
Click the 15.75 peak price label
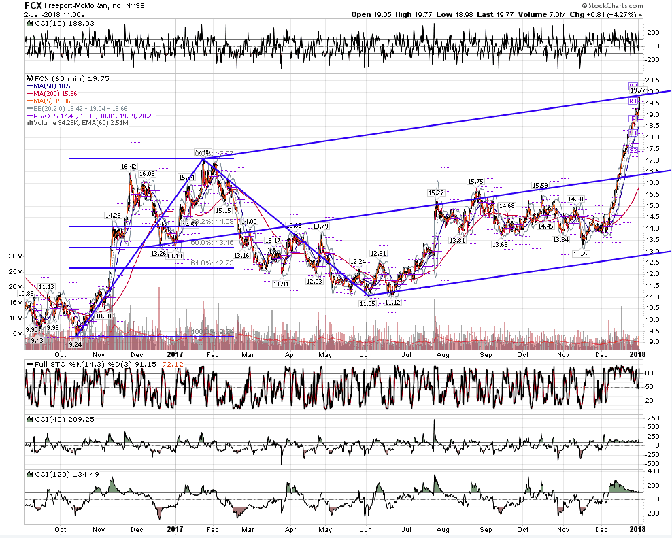click(x=475, y=182)
